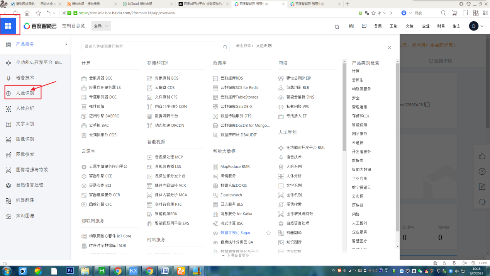Click the 知识图谱 sidebar icon
Viewport: 490px width, 276px height.
point(8,216)
